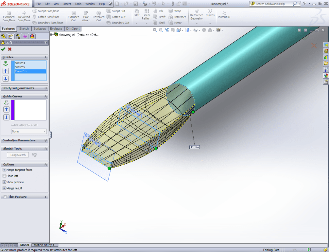
Task: Select Face<1> in profiles list
Action: [x=30, y=71]
